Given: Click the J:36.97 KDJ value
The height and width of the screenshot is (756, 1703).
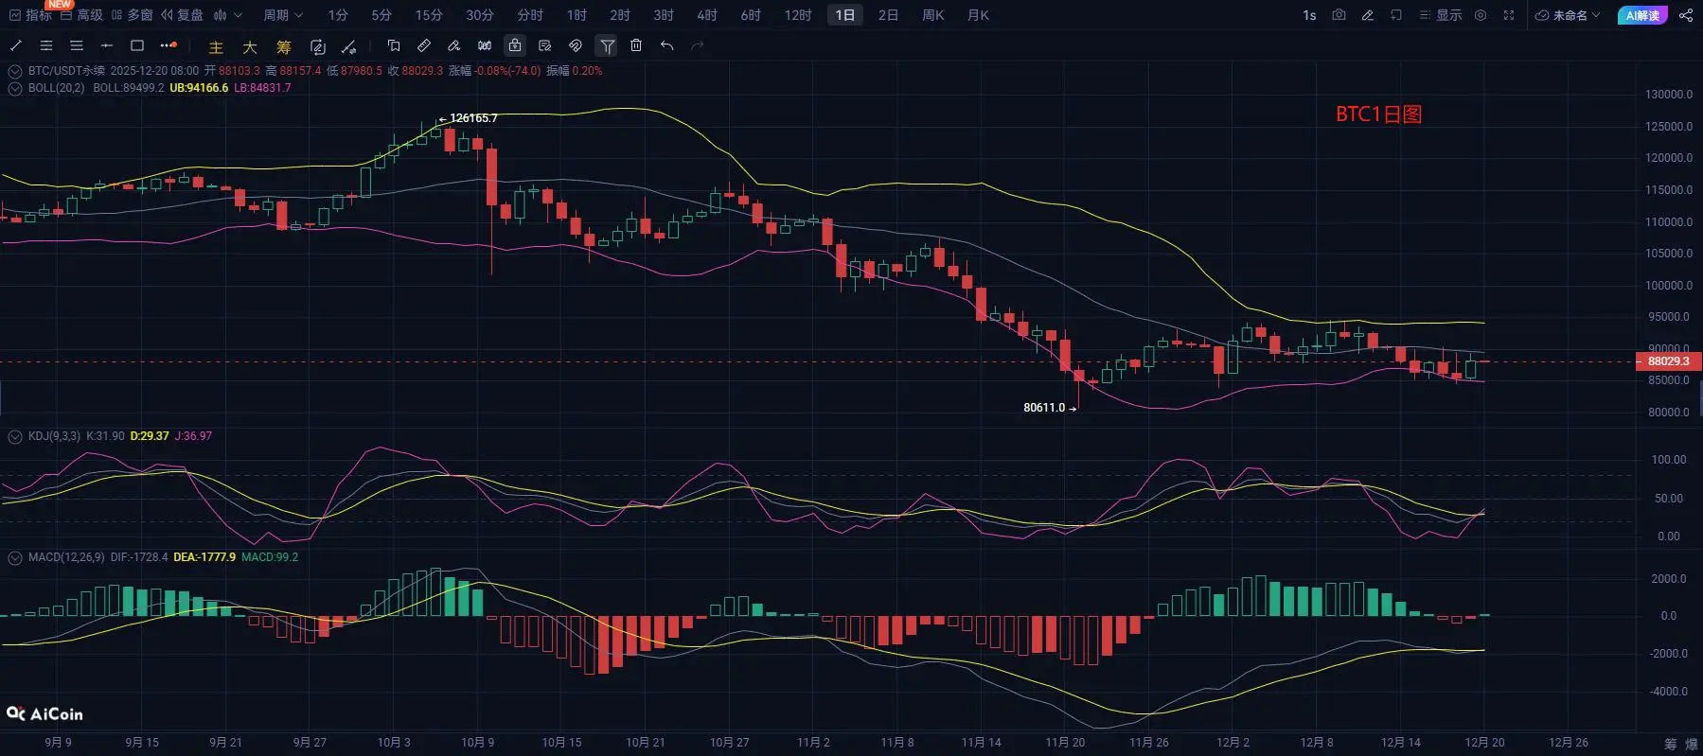Looking at the screenshot, I should (x=193, y=436).
